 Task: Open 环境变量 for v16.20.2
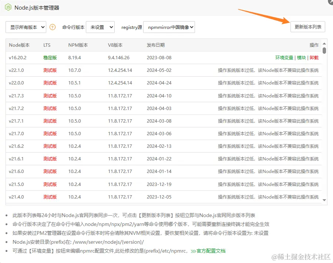[x=284, y=58]
